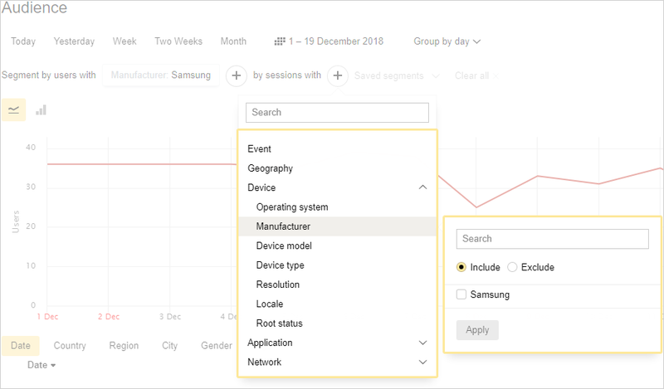Image resolution: width=664 pixels, height=389 pixels.
Task: Collapse the Device category
Action: (x=422, y=187)
